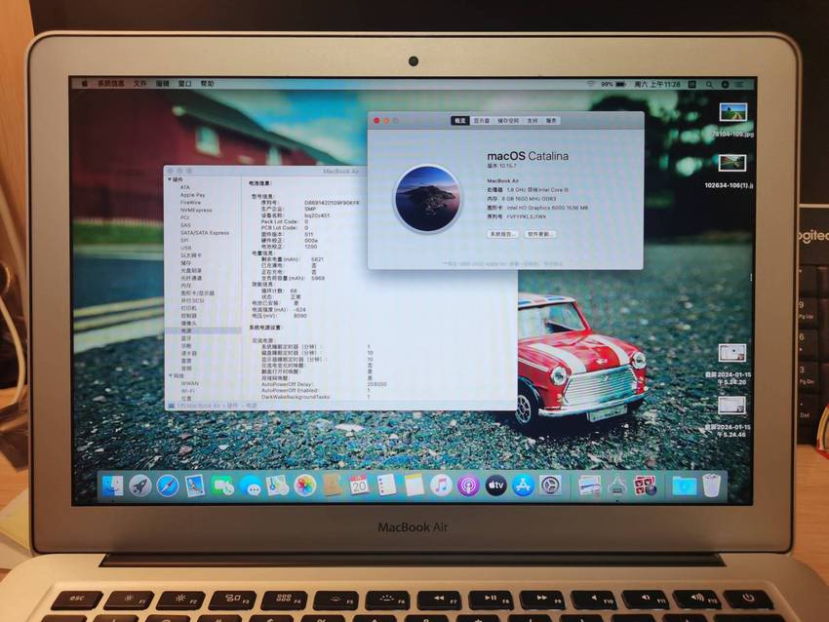Image resolution: width=829 pixels, height=622 pixels.
Task: Open the 编辑 menu
Action: (x=162, y=84)
